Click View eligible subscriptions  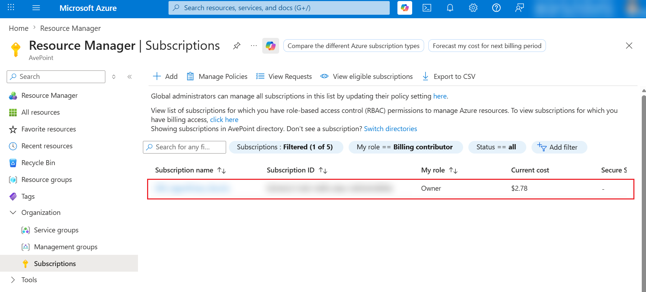click(x=367, y=76)
